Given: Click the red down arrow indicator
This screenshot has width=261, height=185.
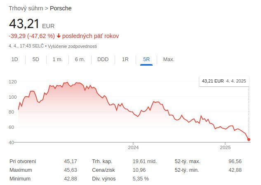Looking at the screenshot, I should (x=59, y=36).
